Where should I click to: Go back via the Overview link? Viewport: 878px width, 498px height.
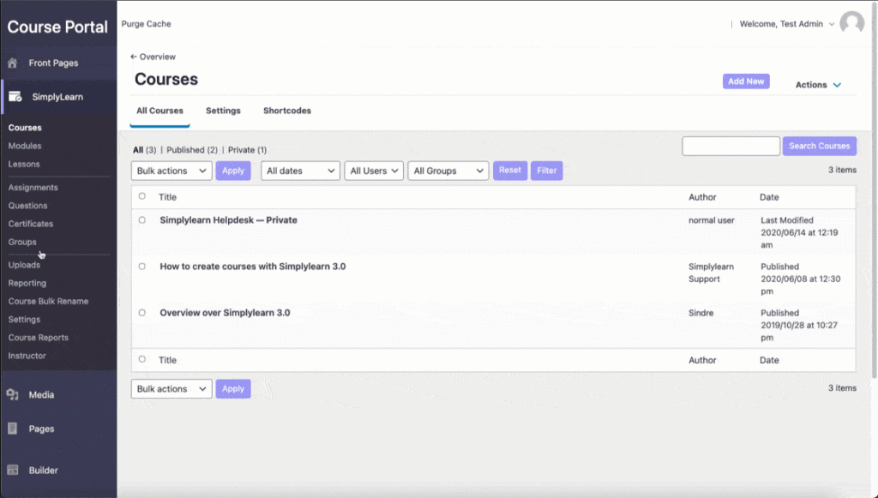[153, 57]
